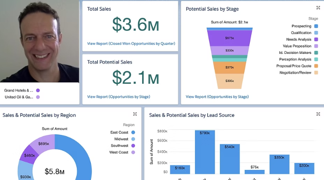Click the Prospecting legend color swatch

click(x=316, y=26)
